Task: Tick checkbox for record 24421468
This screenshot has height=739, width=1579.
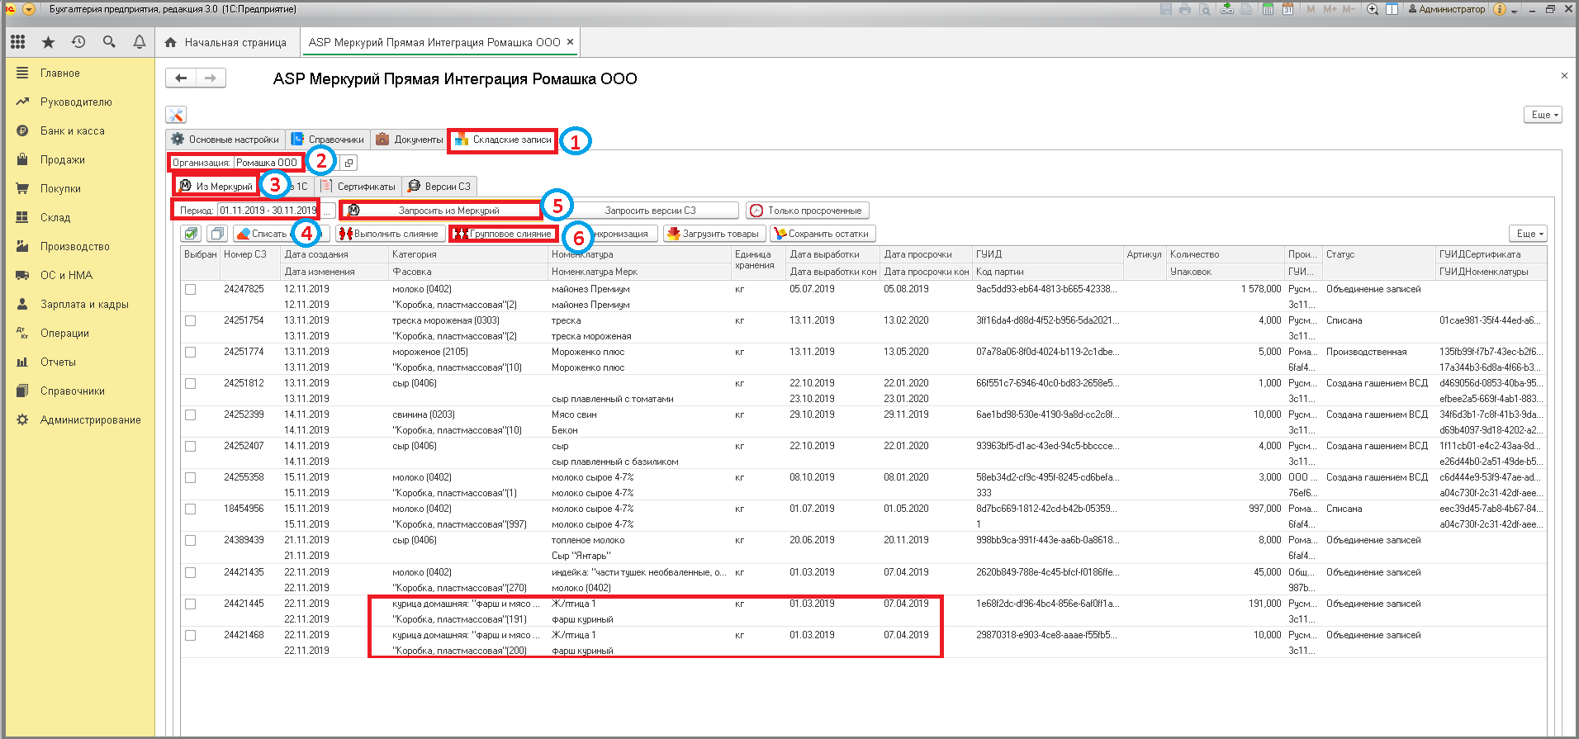Action: pyautogui.click(x=191, y=635)
